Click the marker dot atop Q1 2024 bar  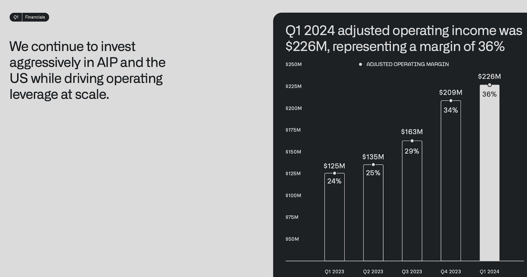coord(489,85)
